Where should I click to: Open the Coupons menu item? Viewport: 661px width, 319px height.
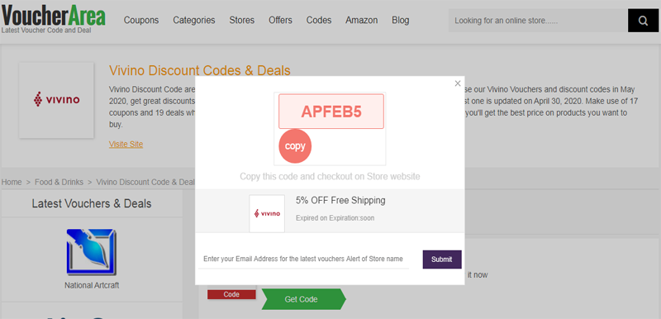point(141,20)
